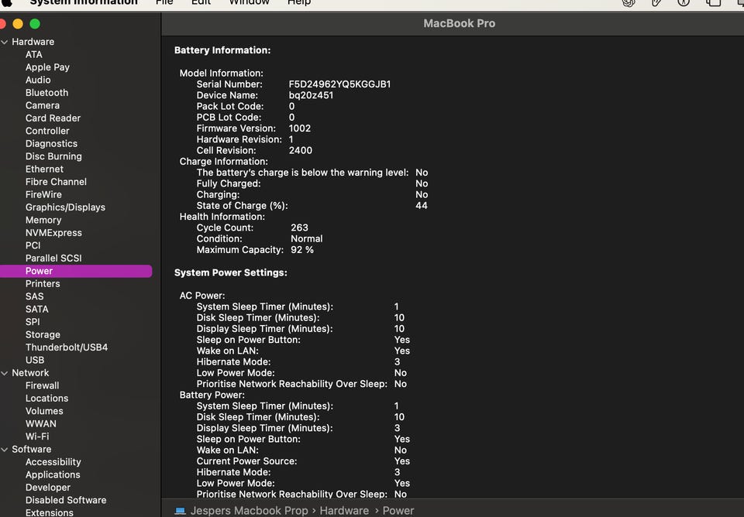The image size is (744, 517).
Task: Open the File menu
Action: click(164, 2)
